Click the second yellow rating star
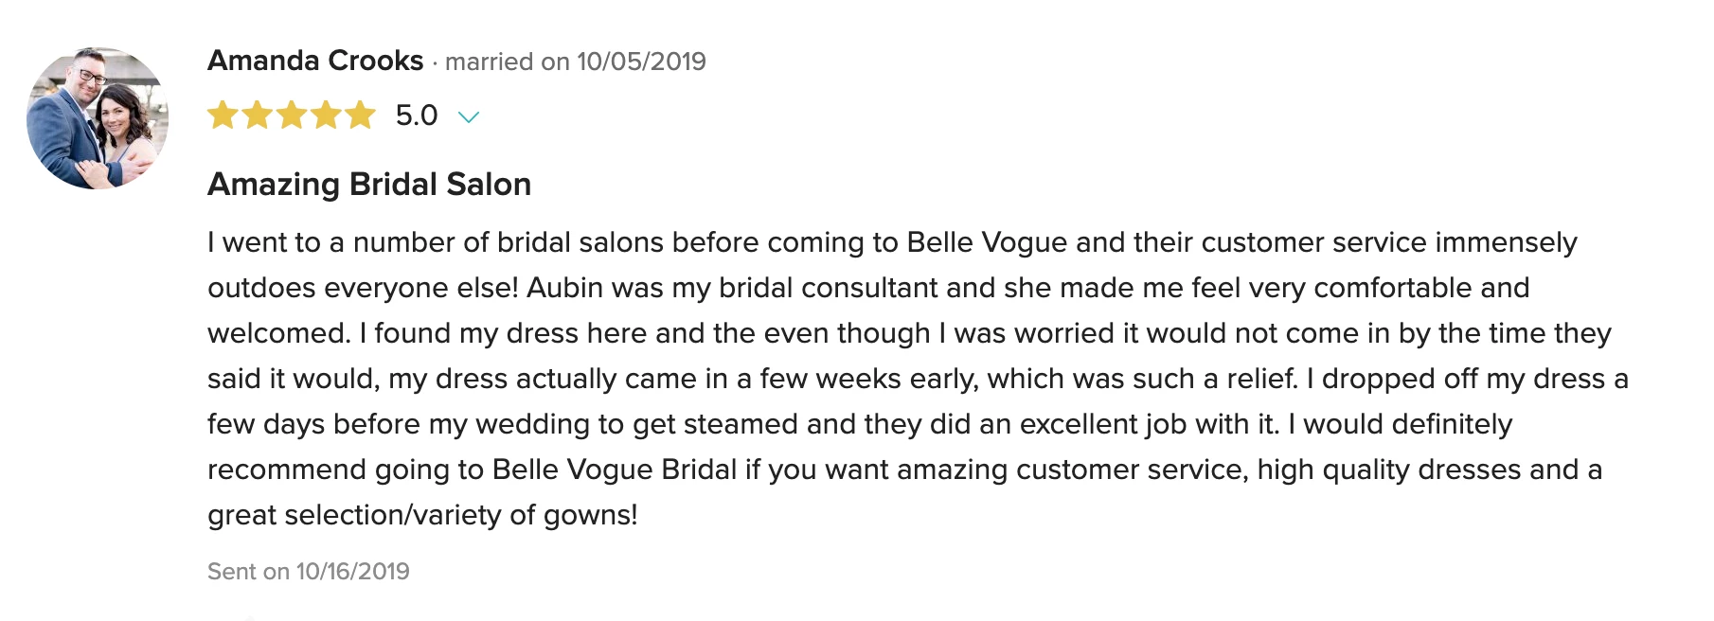This screenshot has width=1714, height=621. click(x=257, y=115)
